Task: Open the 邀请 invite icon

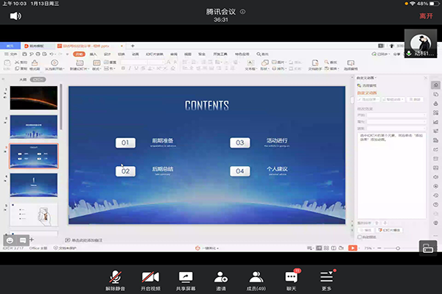Action: [x=221, y=278]
